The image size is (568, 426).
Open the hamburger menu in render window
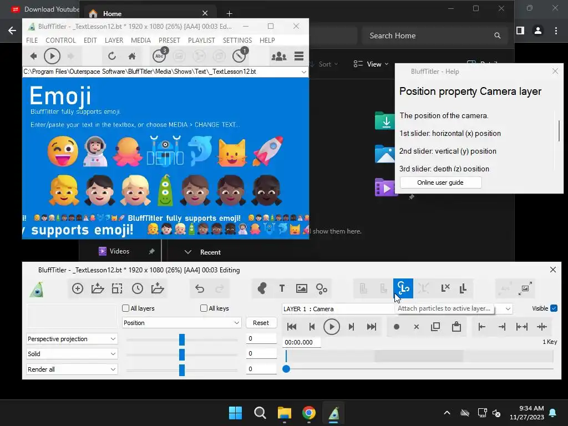[x=299, y=56]
